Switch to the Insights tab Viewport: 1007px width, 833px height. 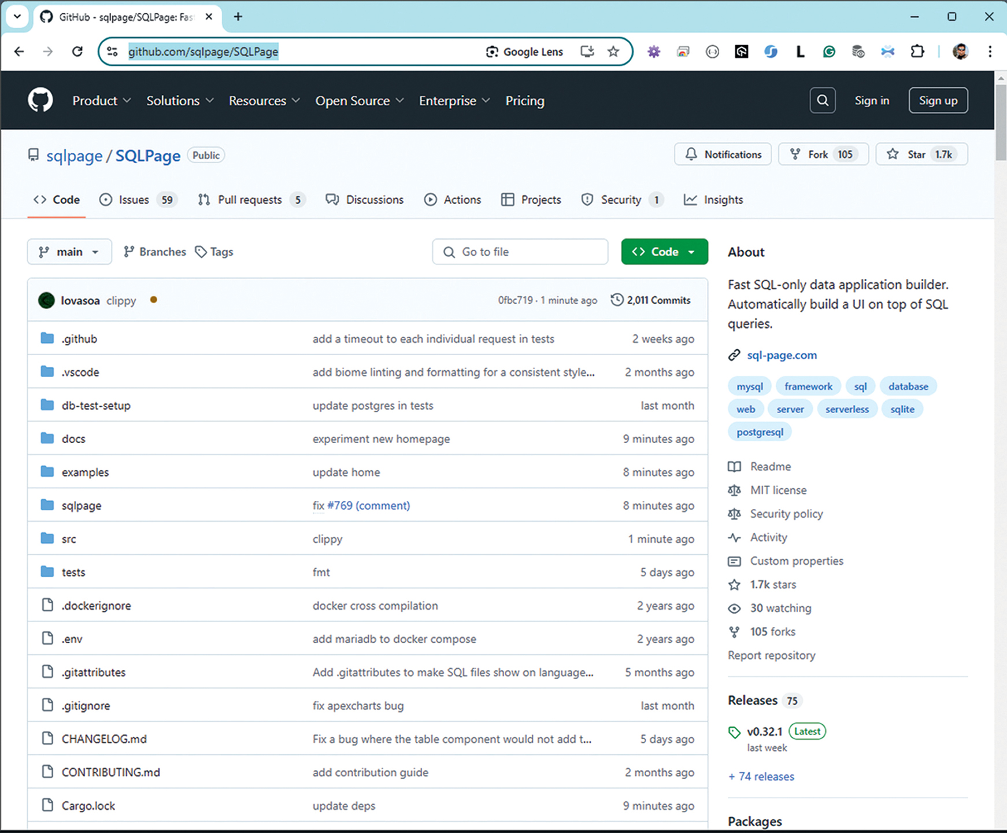713,200
